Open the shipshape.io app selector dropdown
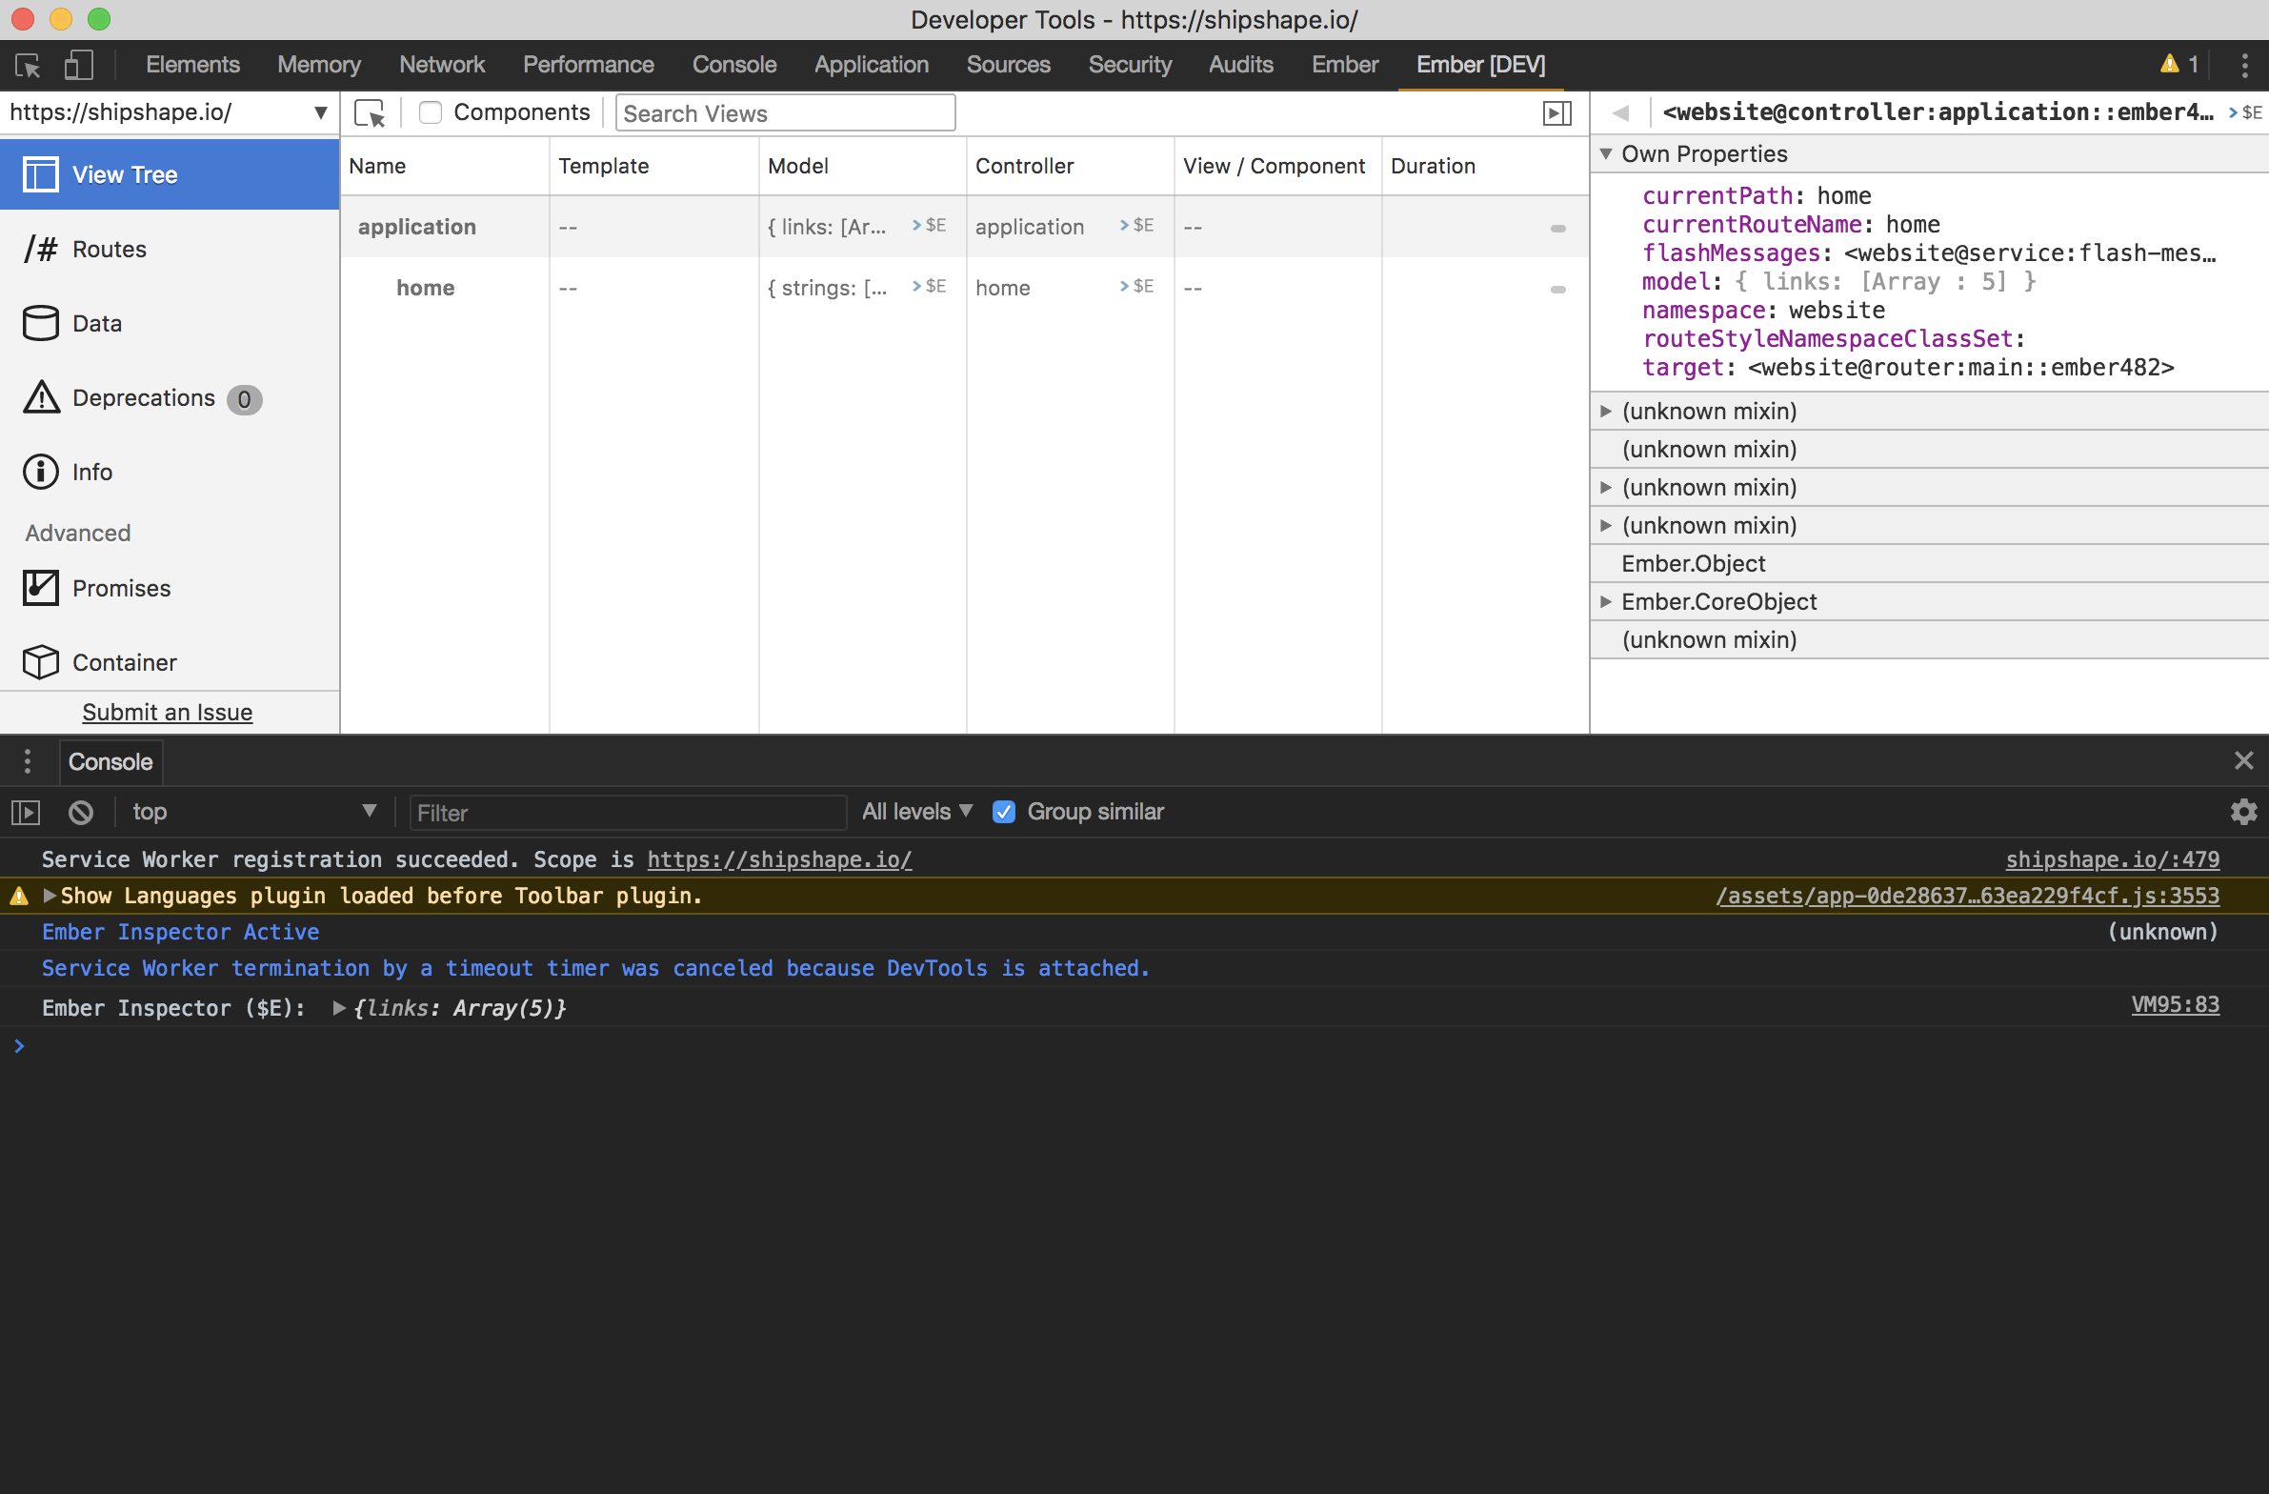The height and width of the screenshot is (1494, 2269). pyautogui.click(x=170, y=112)
